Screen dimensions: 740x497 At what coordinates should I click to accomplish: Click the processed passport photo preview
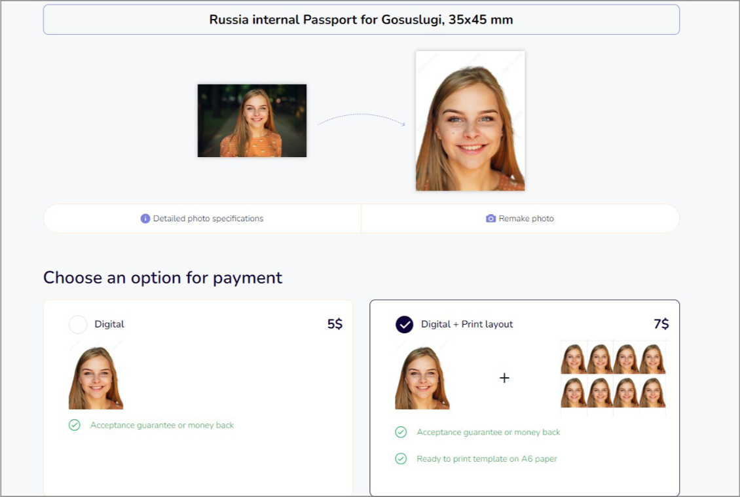(x=470, y=121)
